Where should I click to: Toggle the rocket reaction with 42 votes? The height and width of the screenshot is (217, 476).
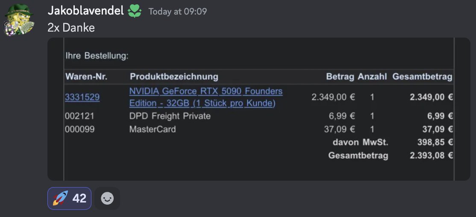[69, 199]
